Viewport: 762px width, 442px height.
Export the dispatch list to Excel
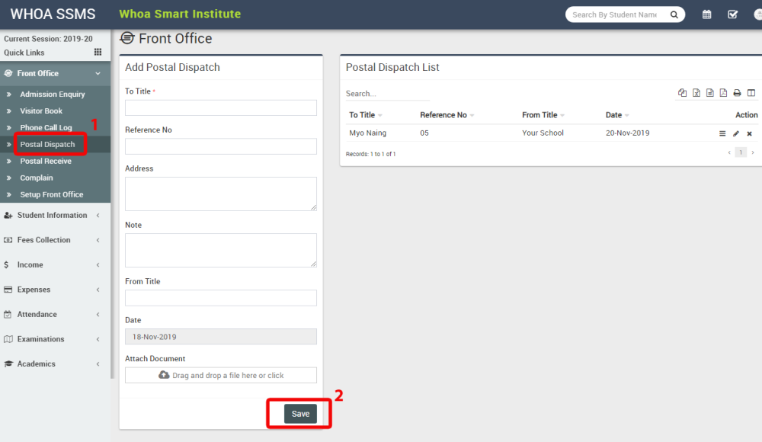click(x=696, y=92)
